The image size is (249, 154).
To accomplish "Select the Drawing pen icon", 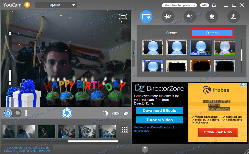I will pos(234,17).
